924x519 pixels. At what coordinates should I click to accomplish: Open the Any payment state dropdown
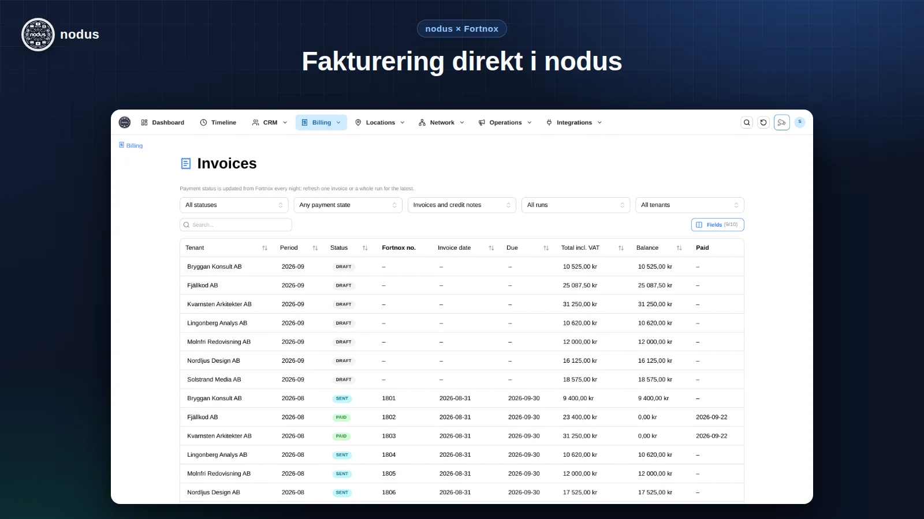(348, 205)
